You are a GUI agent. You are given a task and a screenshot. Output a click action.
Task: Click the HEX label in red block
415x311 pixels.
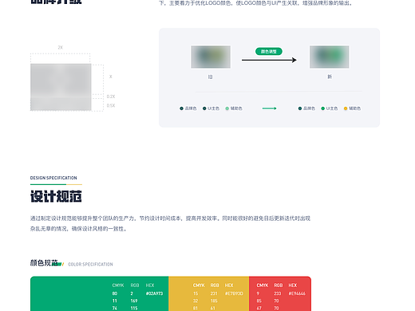pos(293,285)
